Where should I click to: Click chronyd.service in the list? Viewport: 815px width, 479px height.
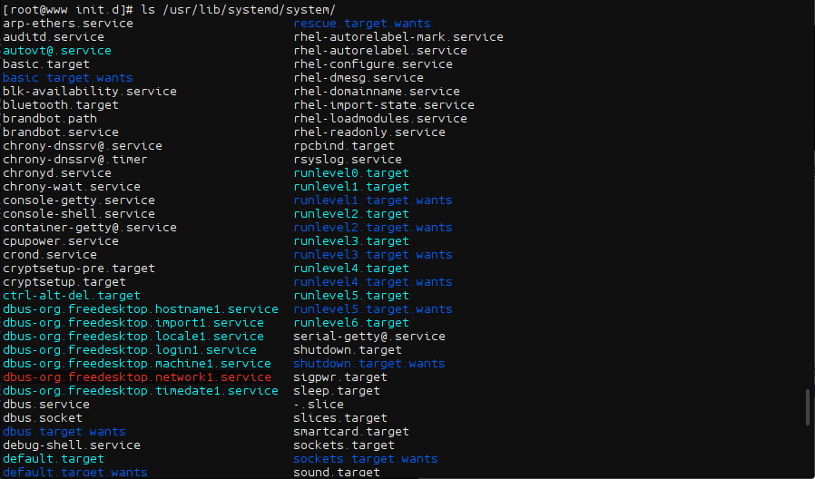pyautogui.click(x=57, y=172)
